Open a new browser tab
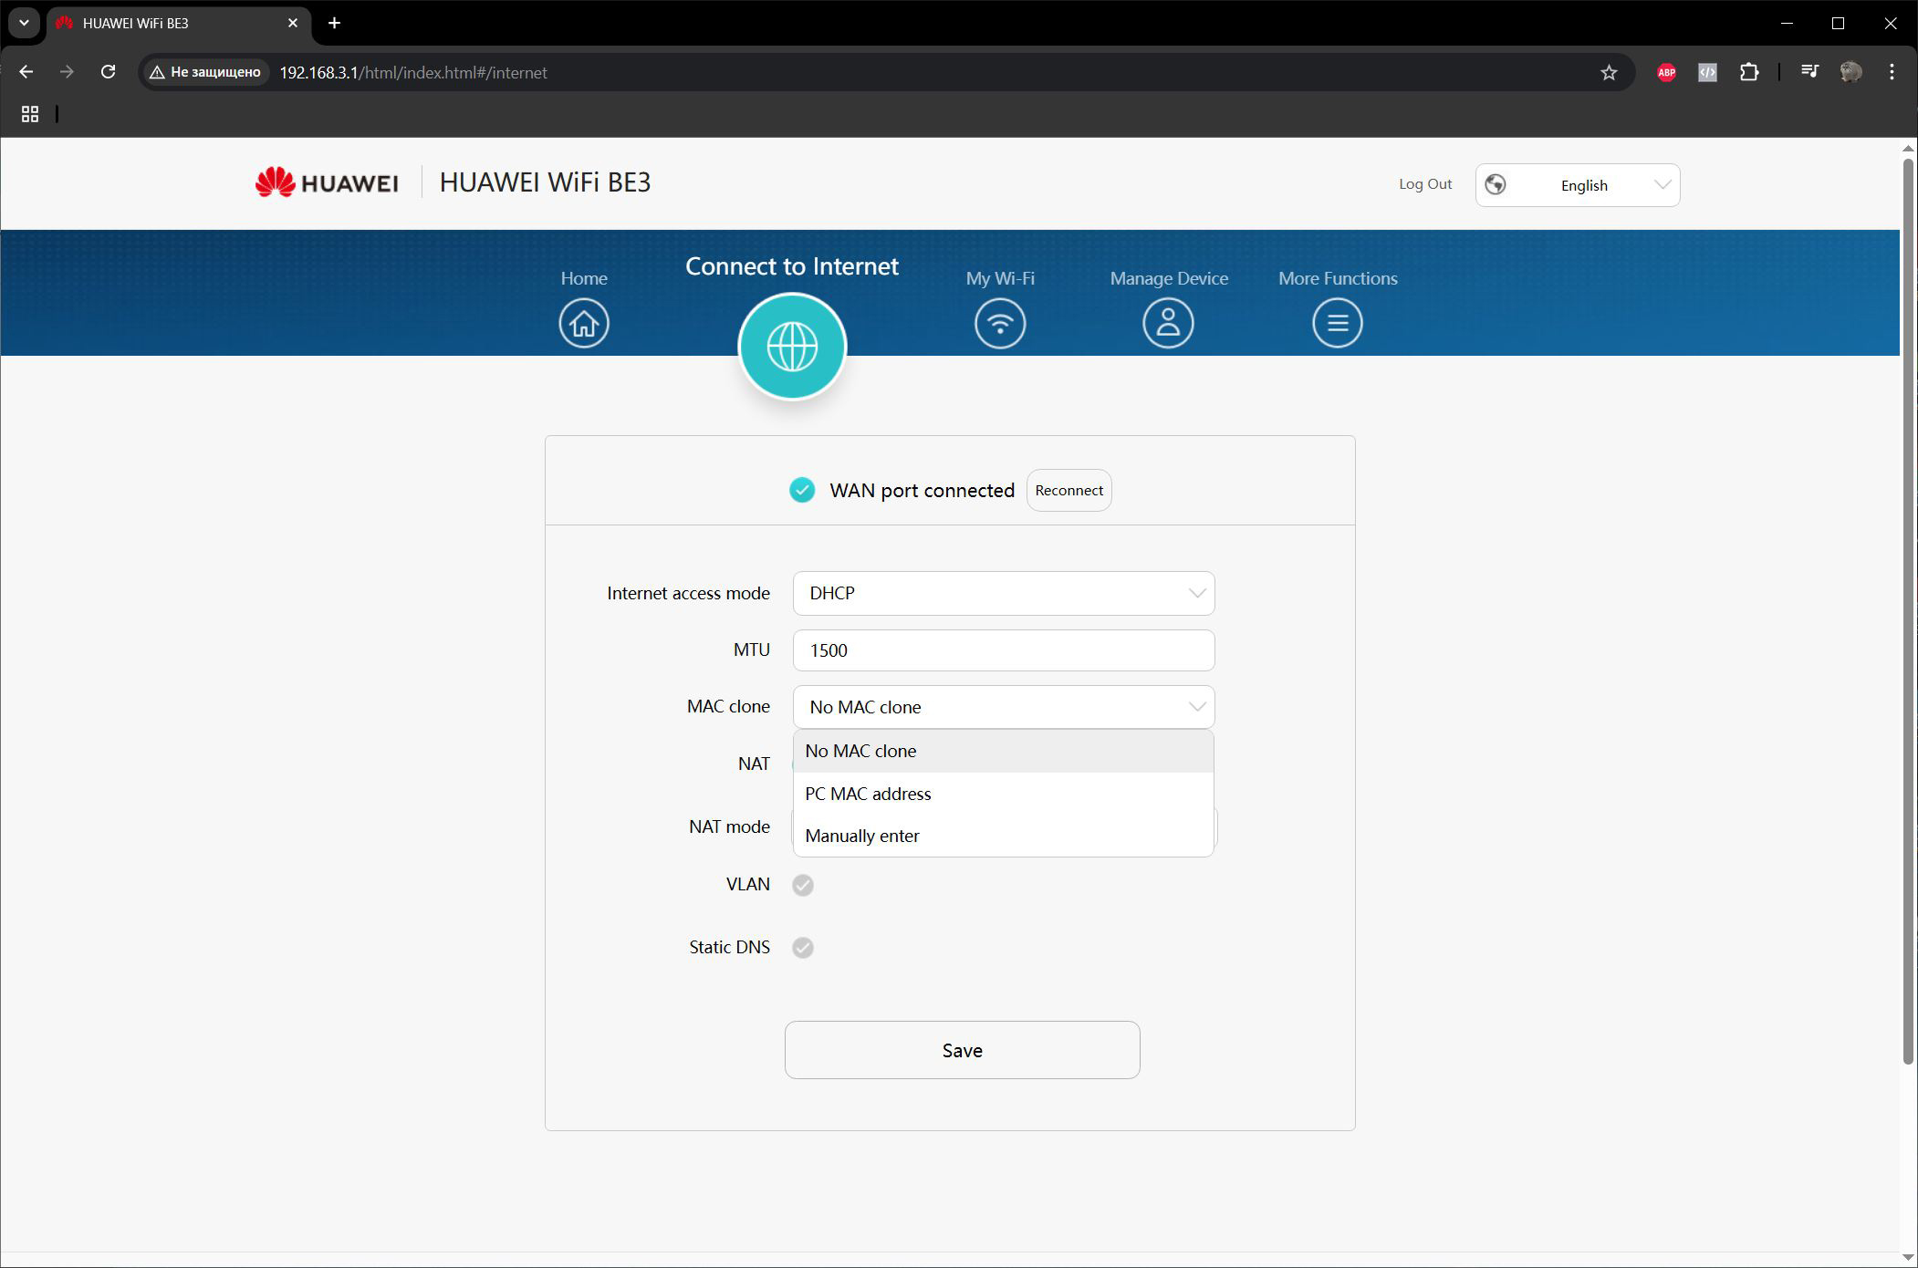Screen dimensions: 1918x1268 (x=334, y=23)
